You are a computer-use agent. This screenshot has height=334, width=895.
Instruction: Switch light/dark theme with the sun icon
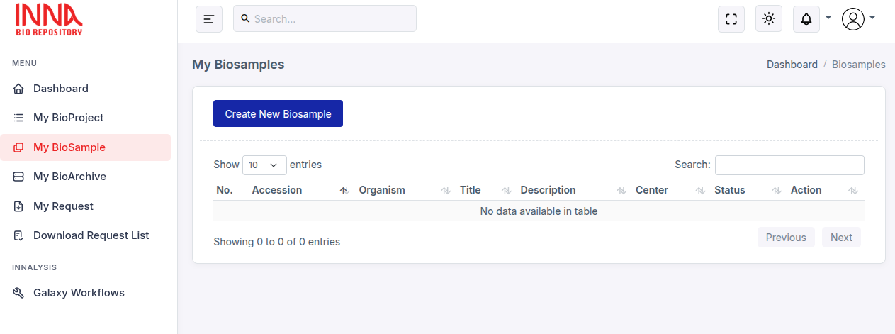click(x=769, y=19)
